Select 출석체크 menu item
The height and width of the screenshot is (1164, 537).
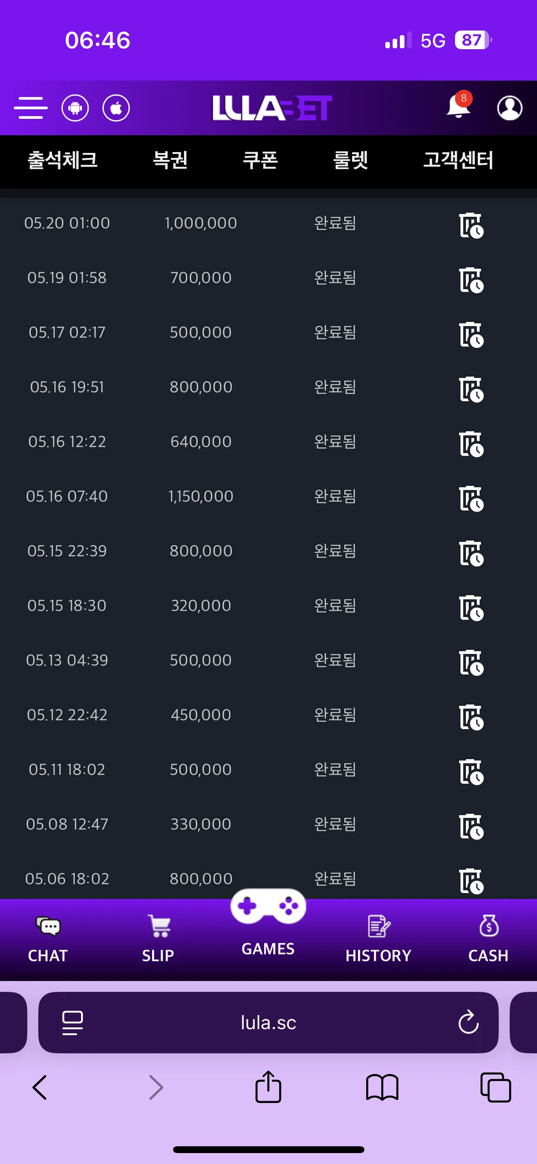(63, 160)
